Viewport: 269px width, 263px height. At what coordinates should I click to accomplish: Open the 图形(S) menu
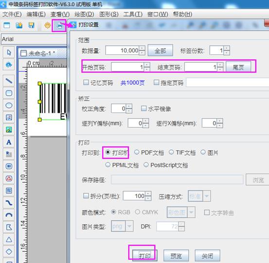(x=109, y=14)
